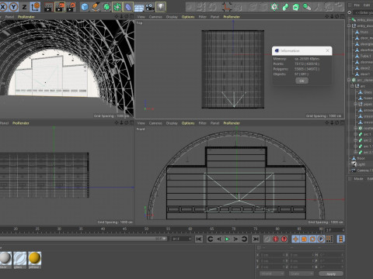Add a Camera object icon
This screenshot has height=279, width=373.
[150, 7]
